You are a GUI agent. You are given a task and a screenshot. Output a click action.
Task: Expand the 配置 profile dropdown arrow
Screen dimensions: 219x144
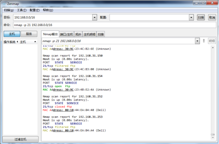191,17
